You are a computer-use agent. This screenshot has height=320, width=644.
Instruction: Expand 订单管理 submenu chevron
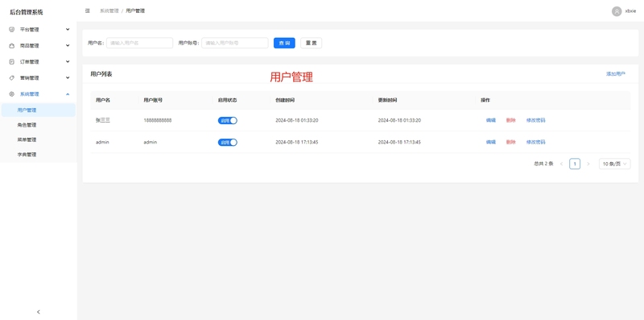pos(68,62)
